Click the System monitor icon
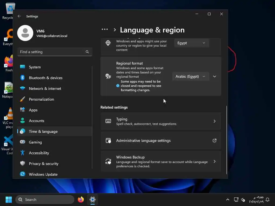The width and height of the screenshot is (275, 206). coord(23,67)
